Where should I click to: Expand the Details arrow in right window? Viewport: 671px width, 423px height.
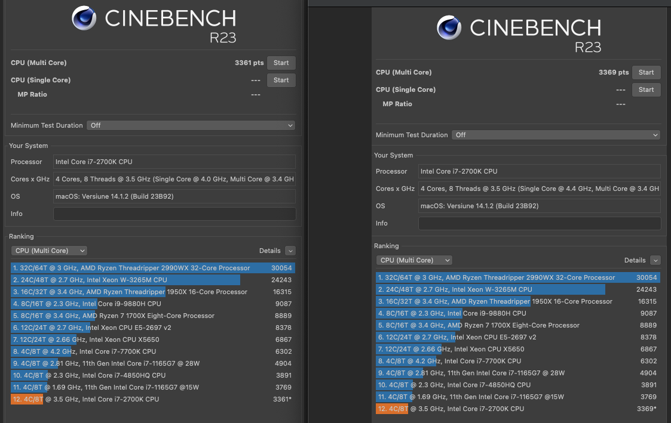[x=655, y=260]
